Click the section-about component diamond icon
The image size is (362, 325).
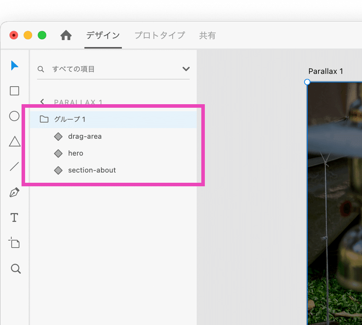point(58,171)
